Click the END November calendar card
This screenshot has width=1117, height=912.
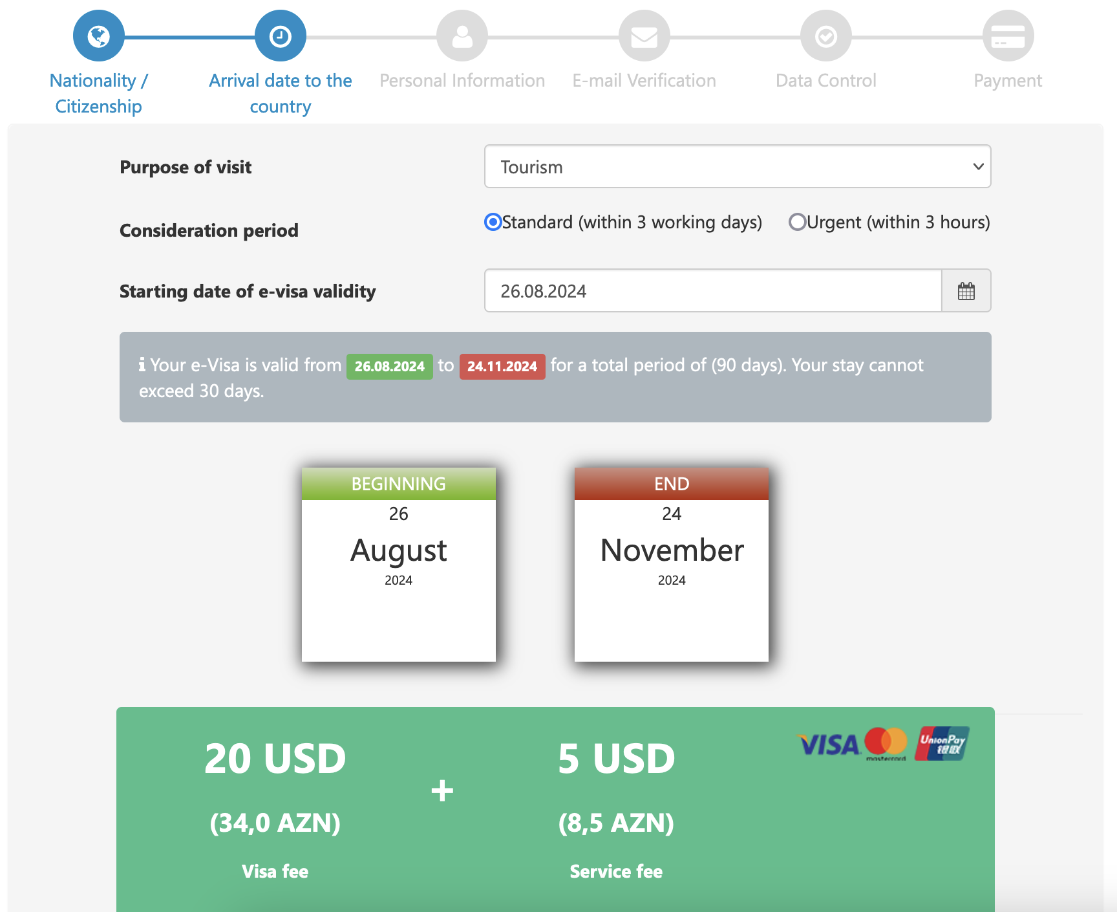[671, 564]
